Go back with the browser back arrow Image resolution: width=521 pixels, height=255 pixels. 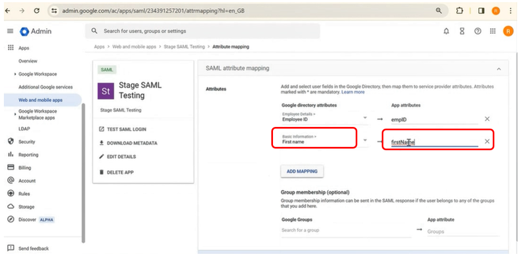[8, 11]
